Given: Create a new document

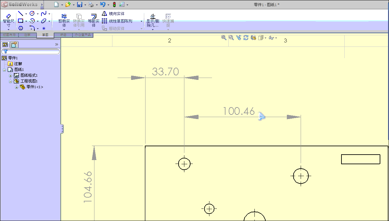Looking at the screenshot, I should click(56, 4).
